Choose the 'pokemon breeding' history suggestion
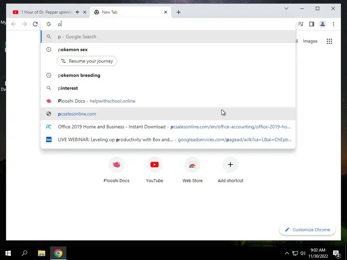347x260 pixels. [x=168, y=75]
